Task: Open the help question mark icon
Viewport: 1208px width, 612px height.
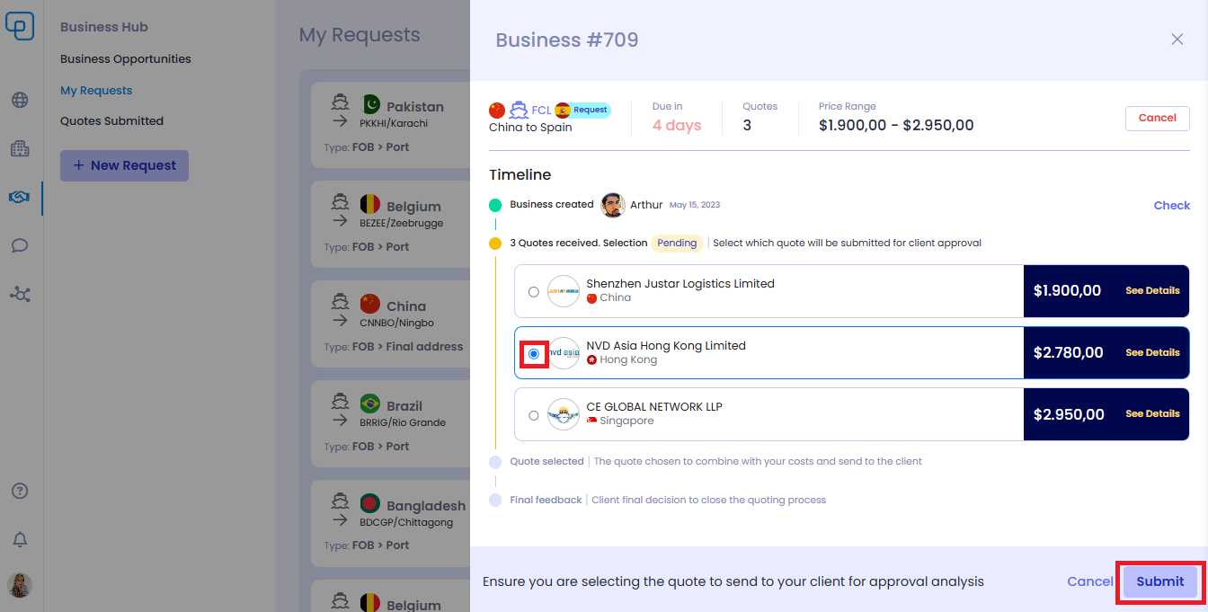Action: [20, 491]
